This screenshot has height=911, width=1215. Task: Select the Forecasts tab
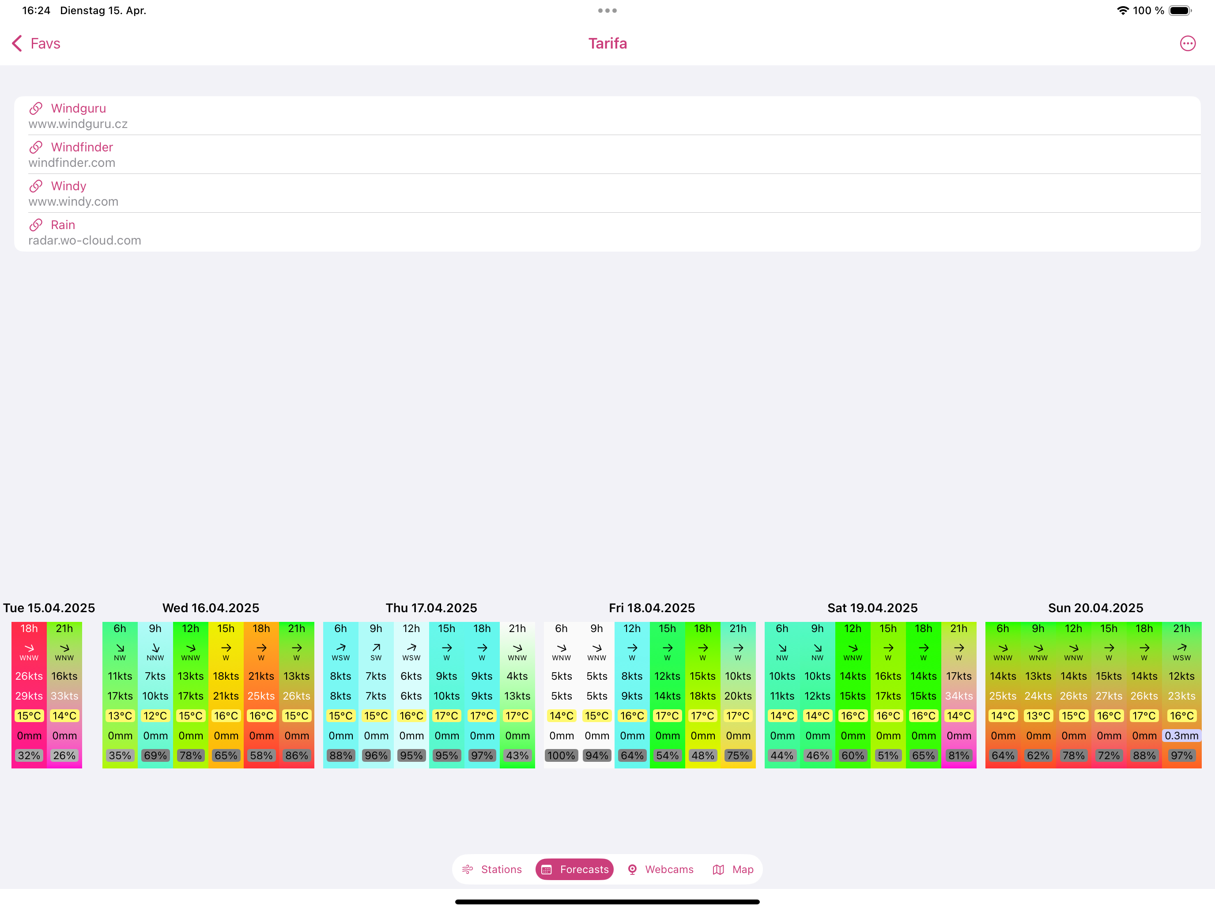[x=574, y=869]
